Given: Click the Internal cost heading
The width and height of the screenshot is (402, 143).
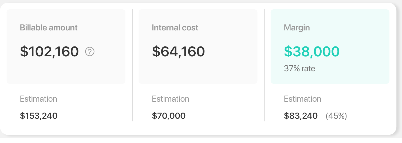Looking at the screenshot, I should (x=175, y=28).
